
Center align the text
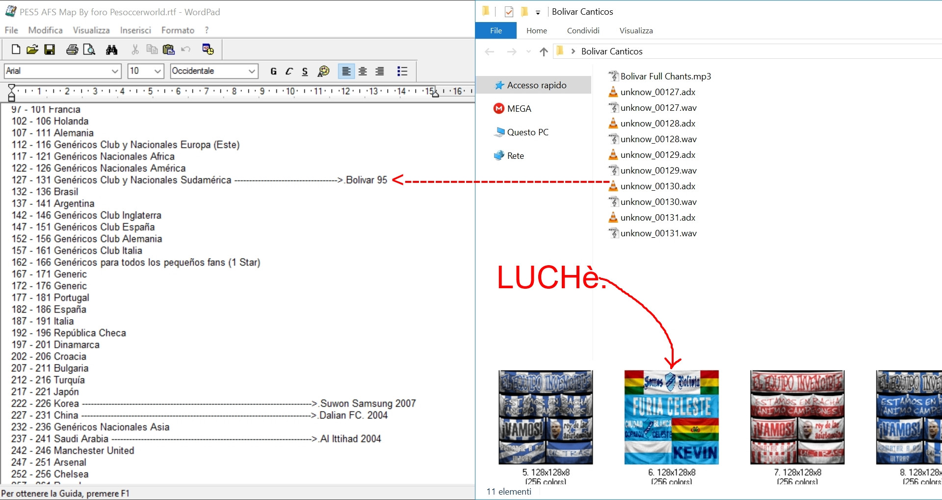pyautogui.click(x=363, y=72)
